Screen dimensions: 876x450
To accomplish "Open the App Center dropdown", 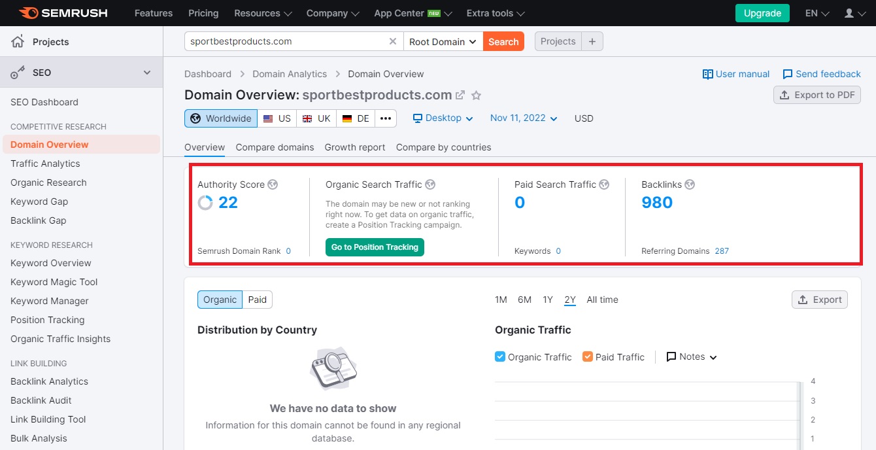I will [413, 13].
